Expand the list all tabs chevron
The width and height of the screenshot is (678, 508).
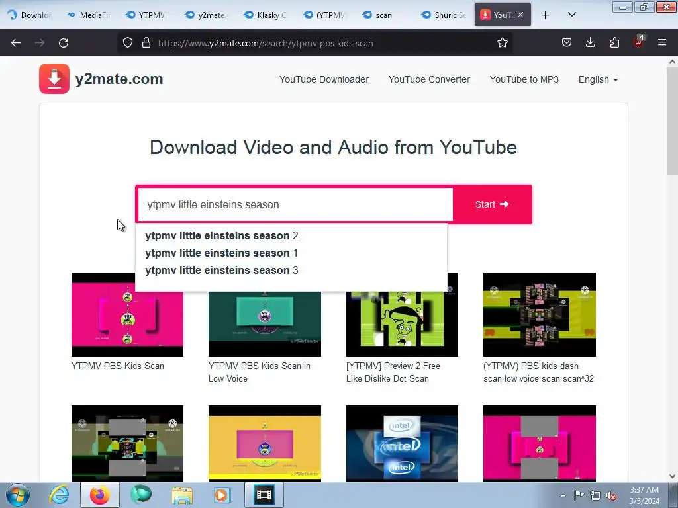pyautogui.click(x=571, y=15)
